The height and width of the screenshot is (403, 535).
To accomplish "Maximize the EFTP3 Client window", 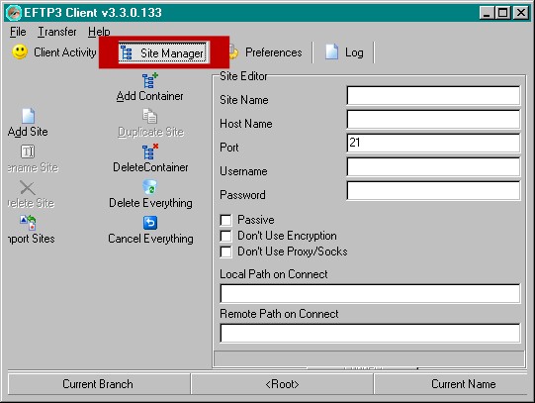I will [503, 13].
